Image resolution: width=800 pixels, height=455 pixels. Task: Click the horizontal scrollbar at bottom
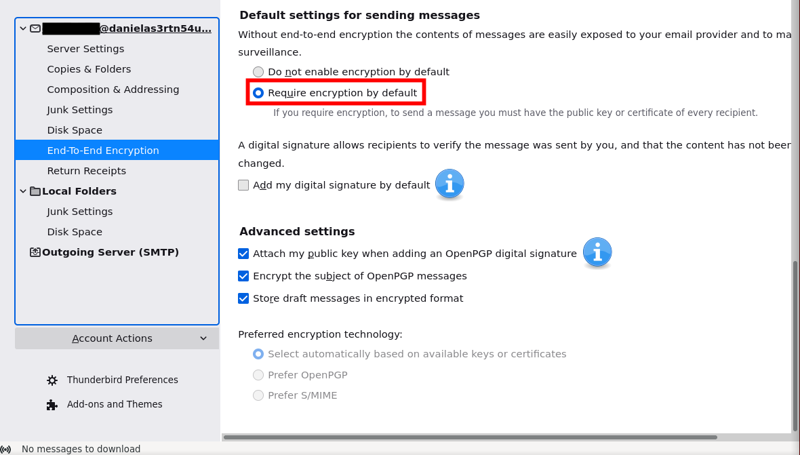(x=469, y=437)
